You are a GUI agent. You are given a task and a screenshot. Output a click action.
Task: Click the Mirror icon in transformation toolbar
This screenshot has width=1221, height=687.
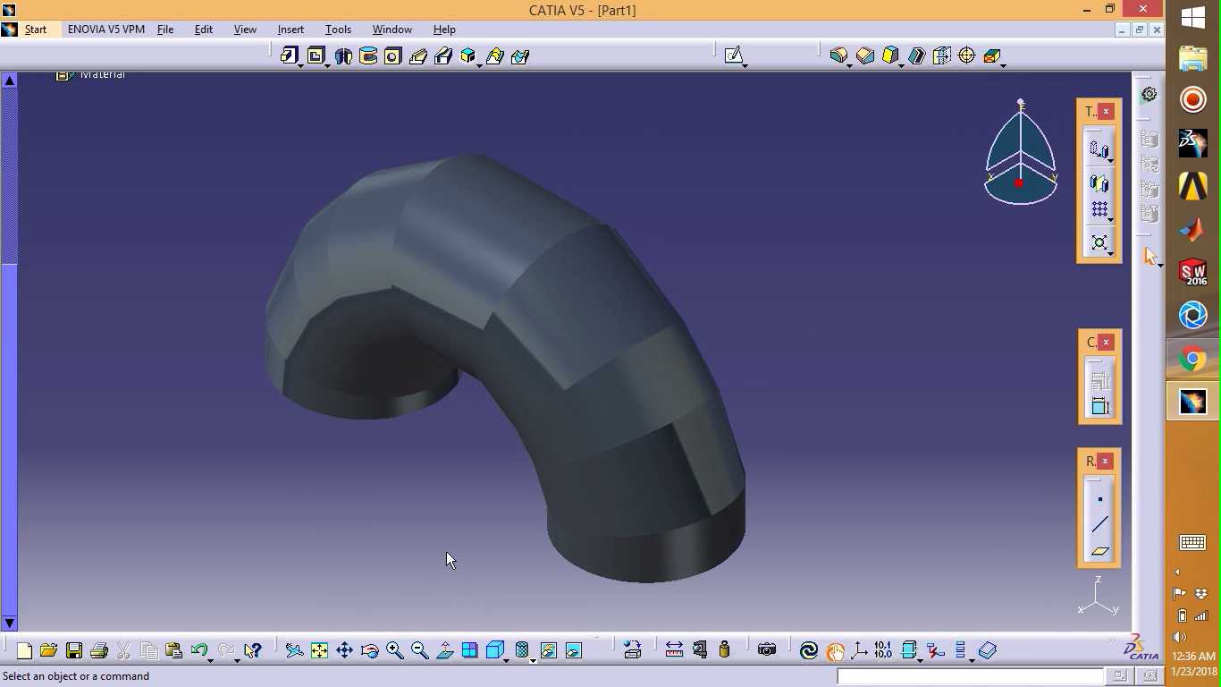[1099, 183]
